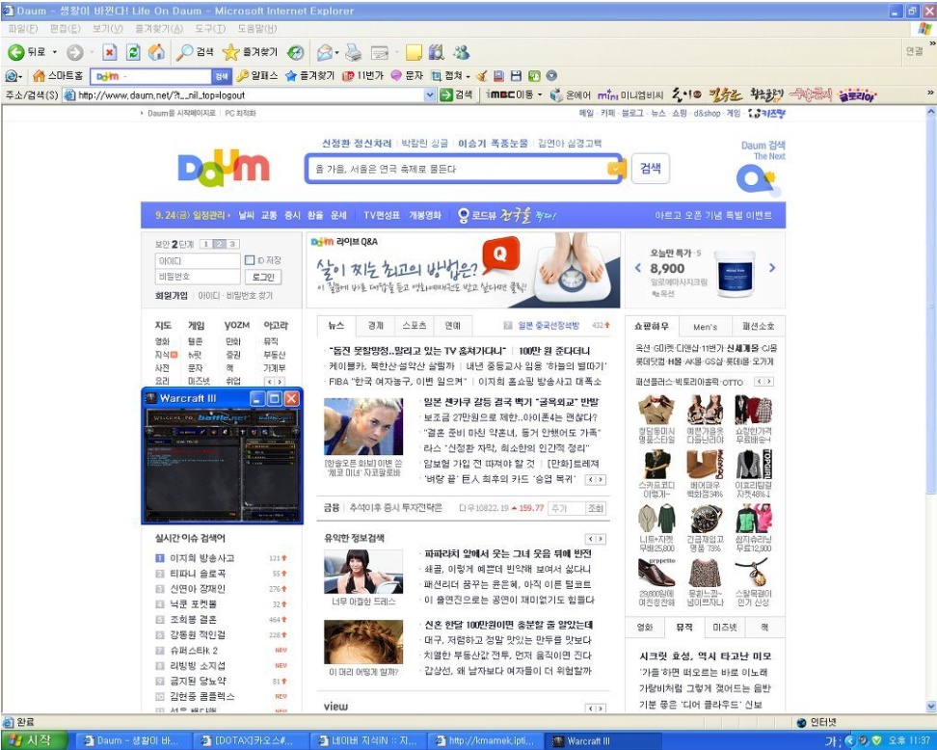The height and width of the screenshot is (750, 937).
Task: Open the History icon in the toolbar
Action: pos(296,52)
